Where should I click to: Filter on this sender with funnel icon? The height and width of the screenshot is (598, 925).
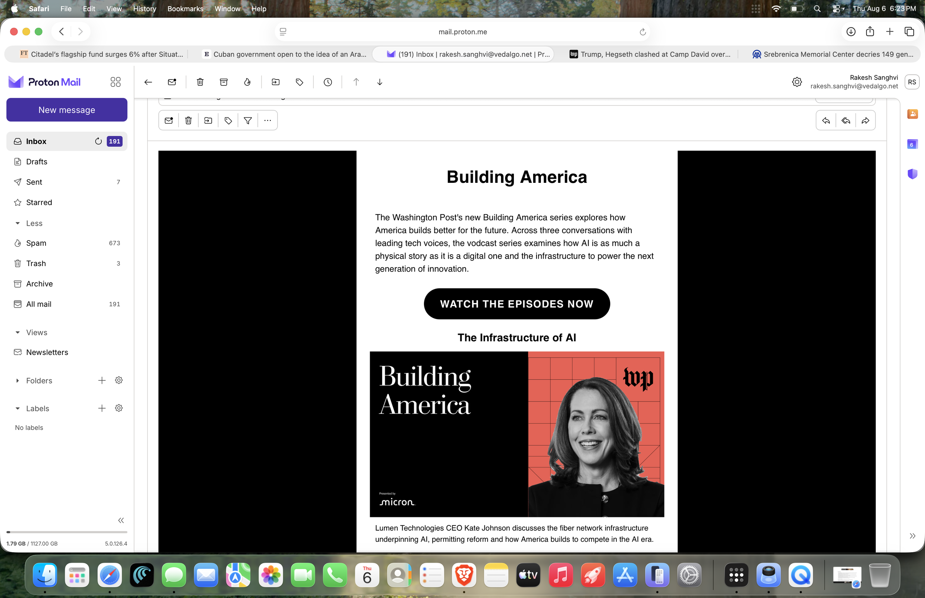[x=248, y=120]
